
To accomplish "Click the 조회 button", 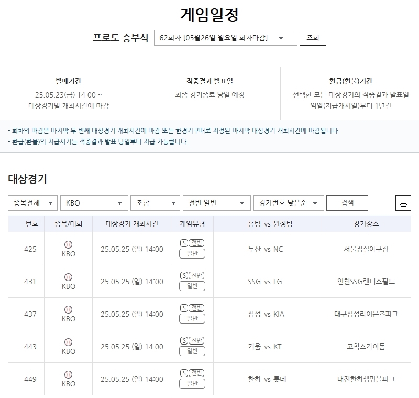I will [312, 38].
